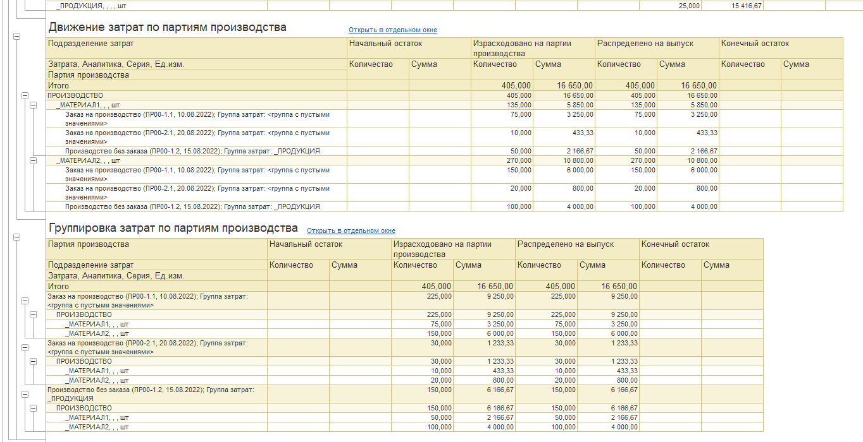
Task: Collapse the Движение затрат по партиям производства section
Action: point(17,37)
